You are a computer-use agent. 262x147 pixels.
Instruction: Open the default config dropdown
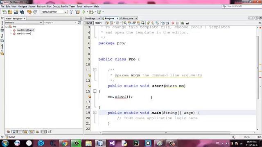54,12
